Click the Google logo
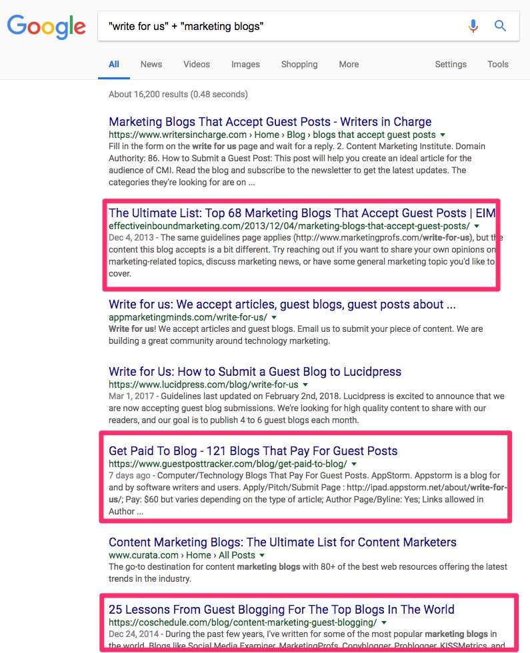 pyautogui.click(x=46, y=27)
